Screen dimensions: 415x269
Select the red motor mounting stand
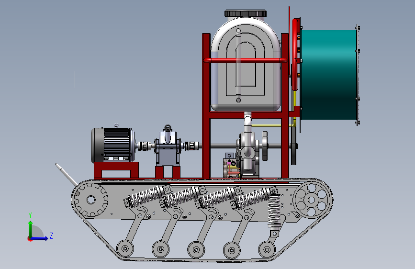point(116,170)
